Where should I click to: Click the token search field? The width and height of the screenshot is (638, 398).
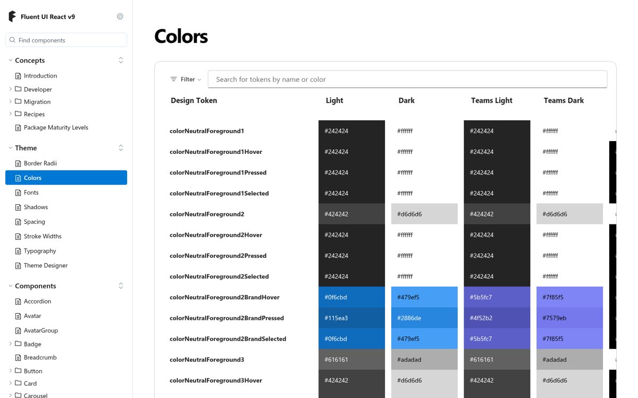[x=407, y=79]
